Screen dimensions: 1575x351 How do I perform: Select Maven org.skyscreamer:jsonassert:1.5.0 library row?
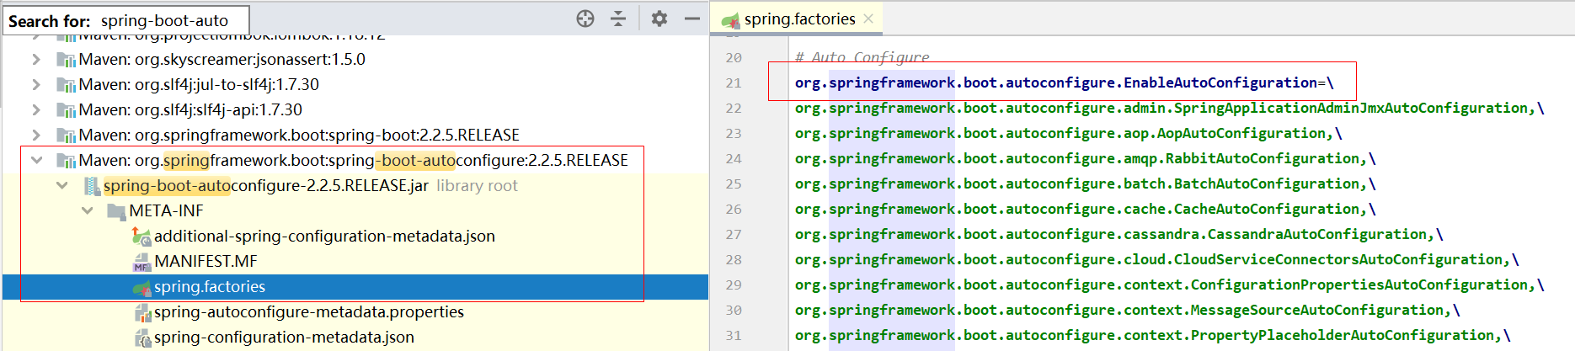355,59
